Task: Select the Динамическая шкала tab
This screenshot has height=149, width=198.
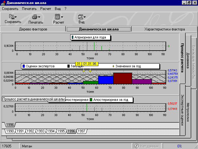Action: [99, 29]
